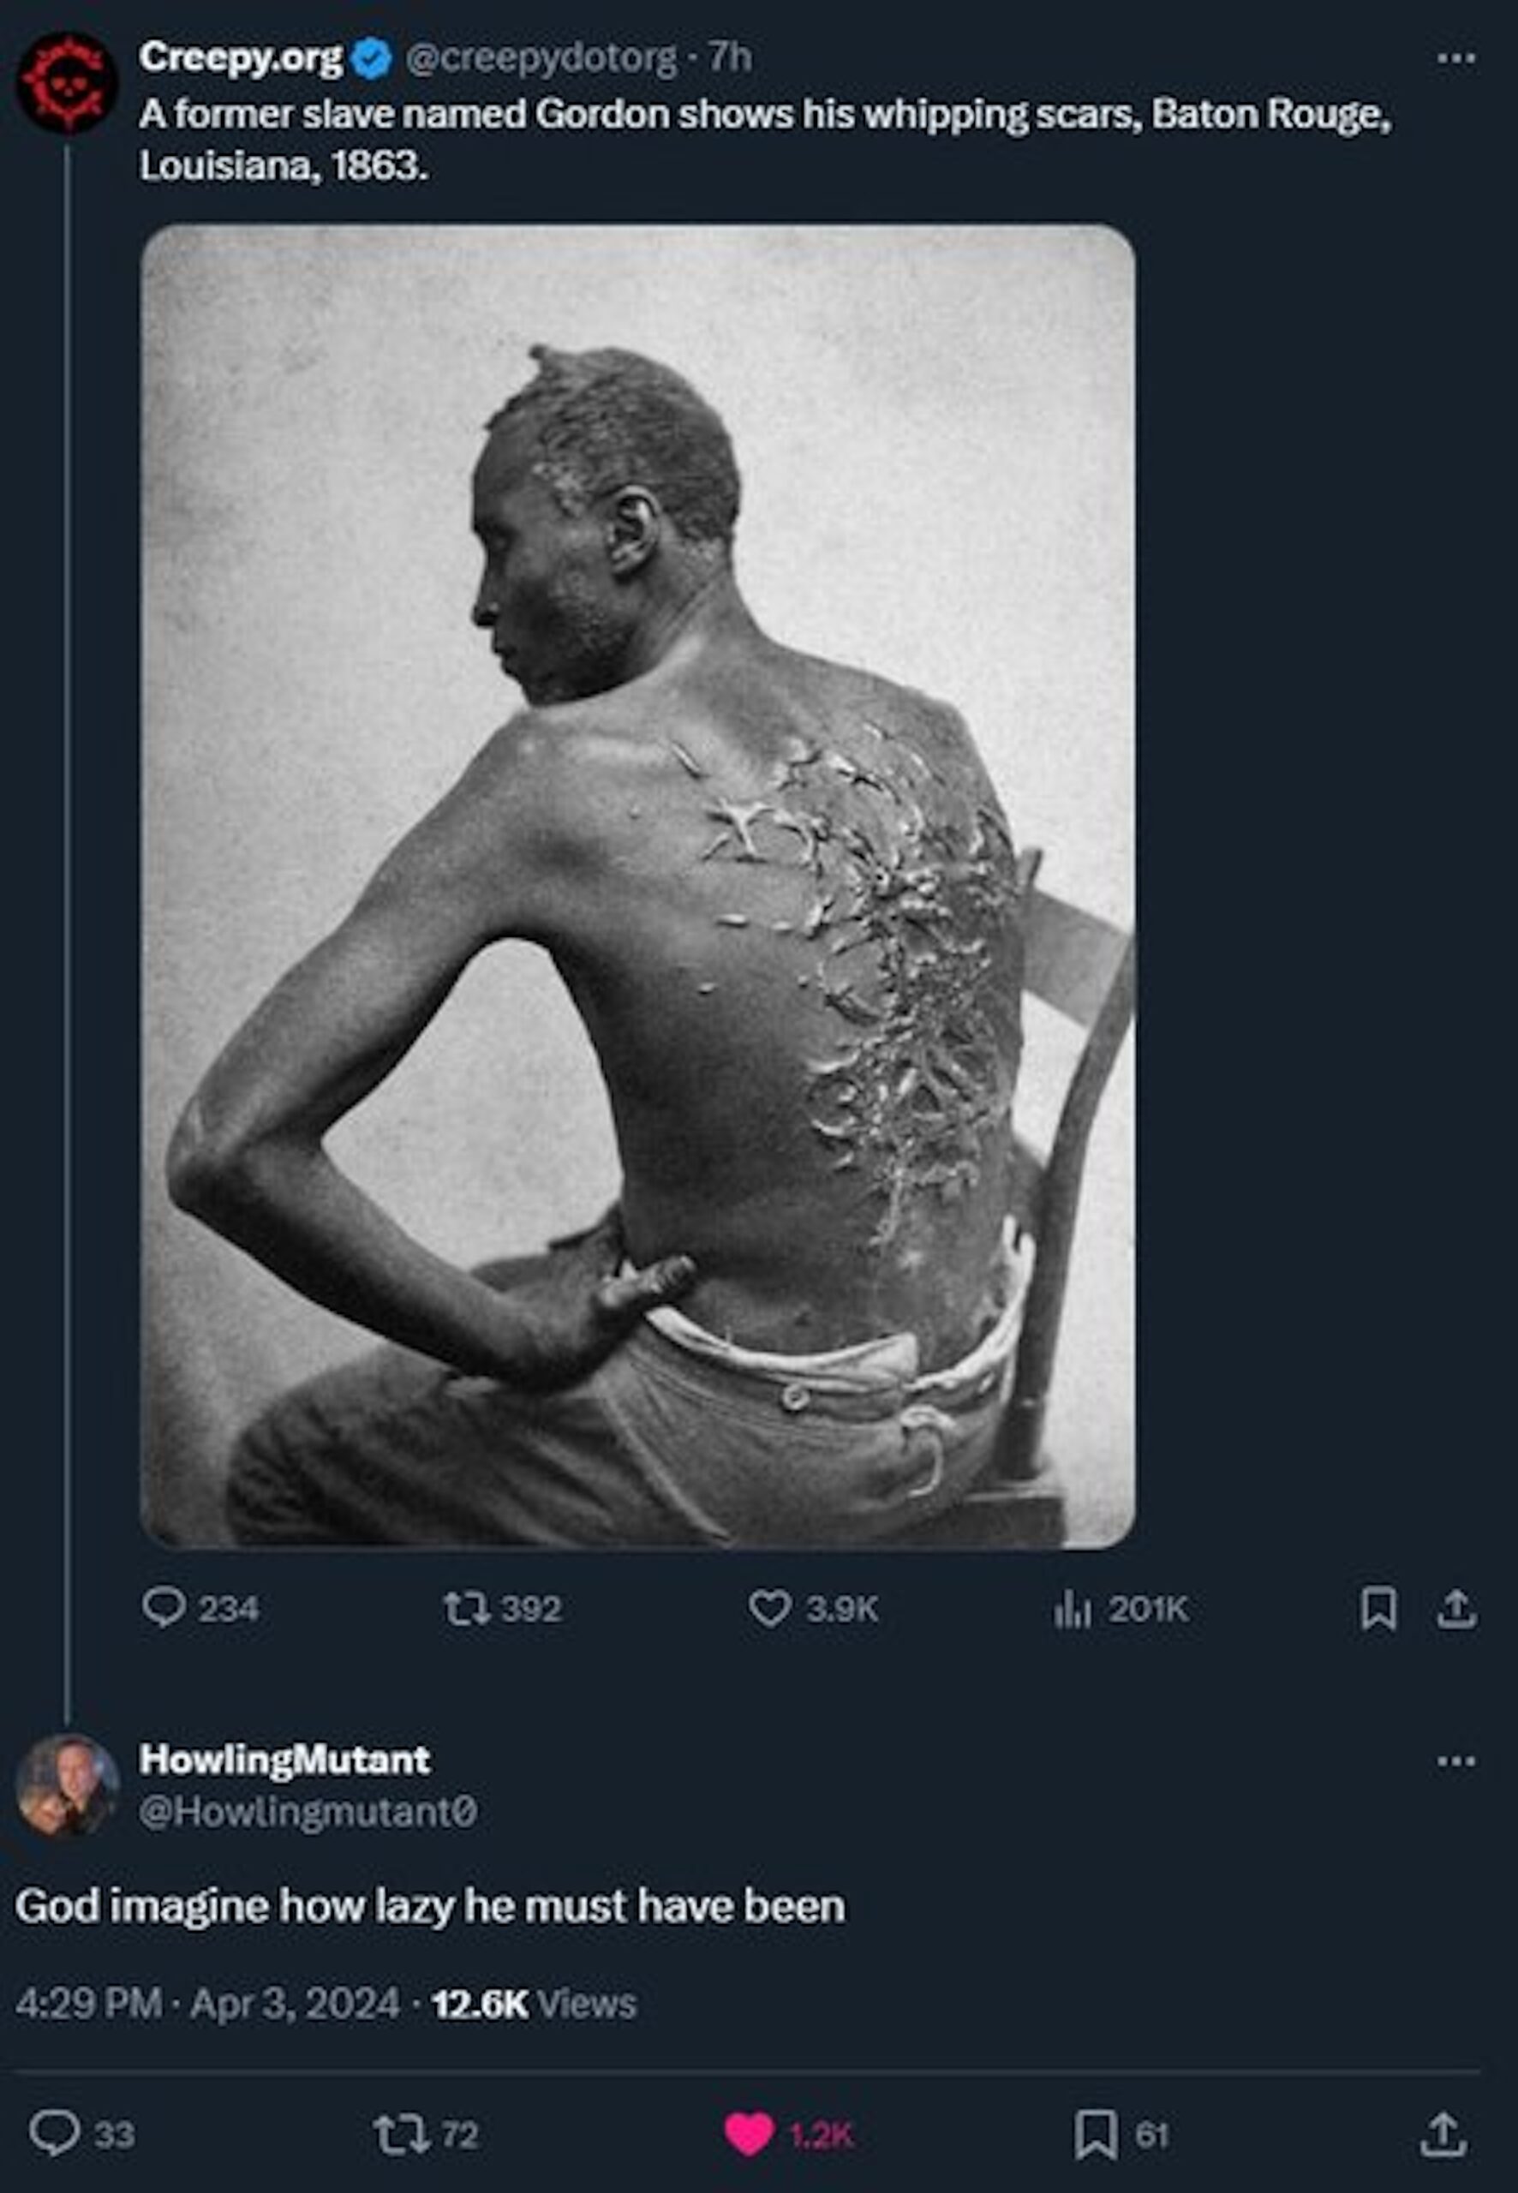This screenshot has width=1518, height=2193.
Task: Bookmark the Creepy.org post
Action: (1378, 1608)
